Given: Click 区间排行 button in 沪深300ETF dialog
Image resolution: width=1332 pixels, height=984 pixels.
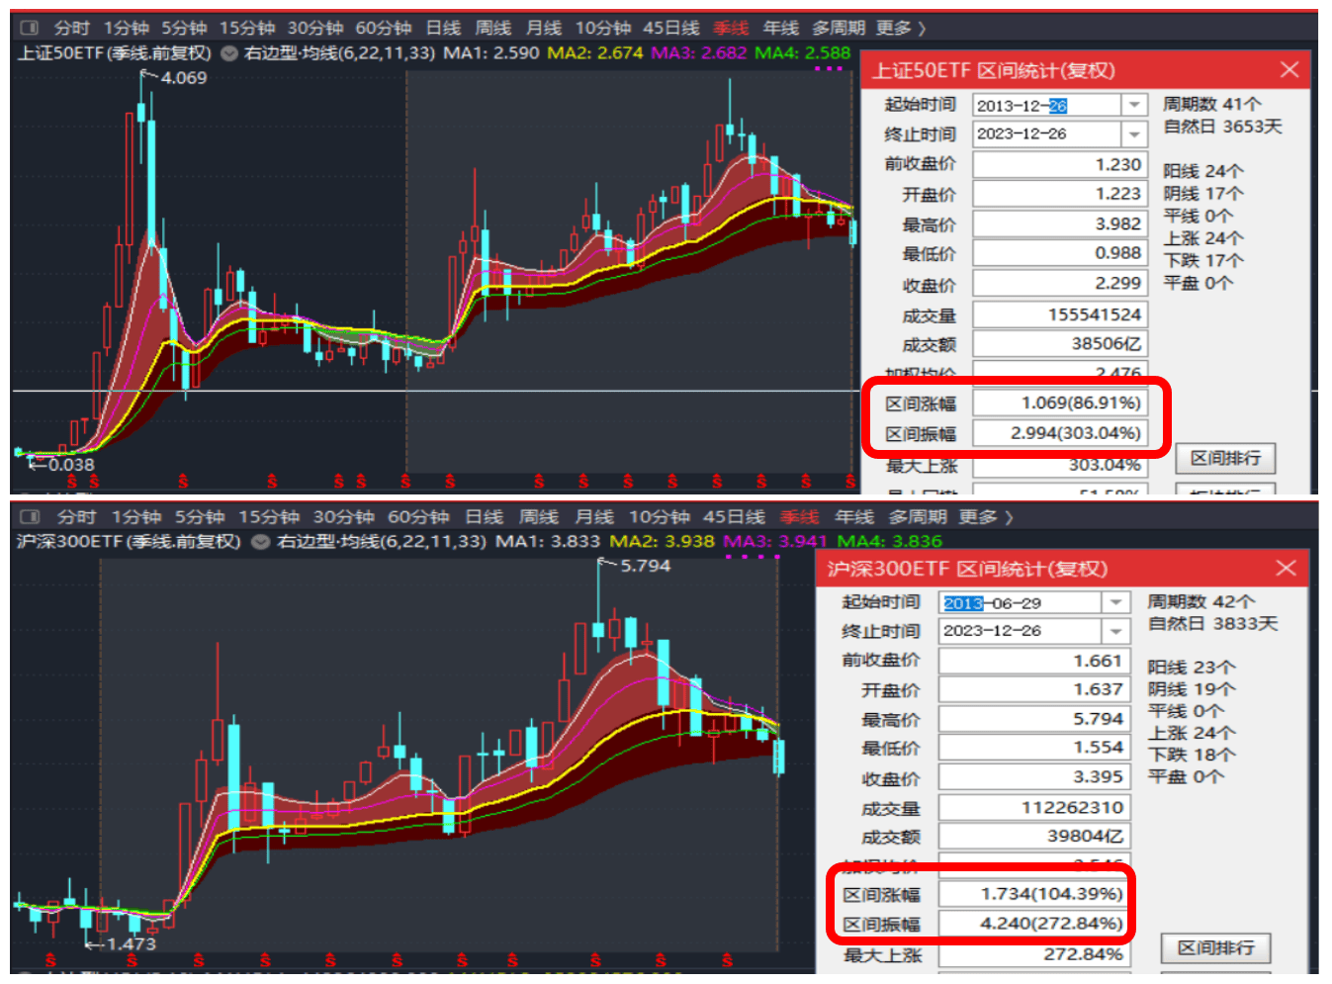Looking at the screenshot, I should pos(1215,947).
